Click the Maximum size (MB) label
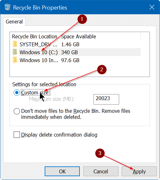Image resolution: width=160 pixels, height=180 pixels. tap(52, 99)
